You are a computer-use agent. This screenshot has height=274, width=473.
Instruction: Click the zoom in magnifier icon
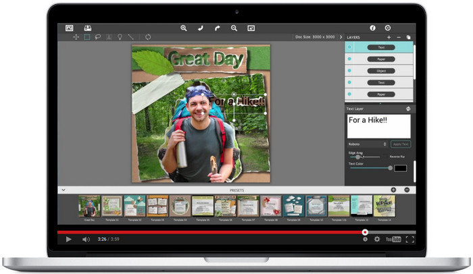tap(184, 28)
